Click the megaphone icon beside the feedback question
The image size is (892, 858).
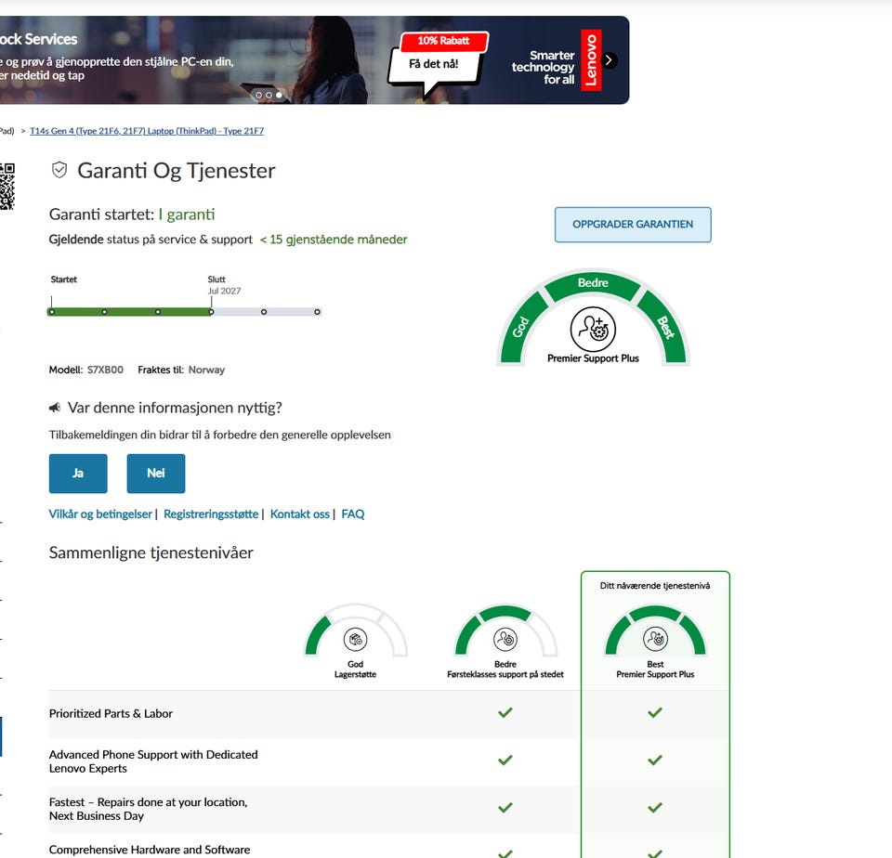pyautogui.click(x=55, y=407)
